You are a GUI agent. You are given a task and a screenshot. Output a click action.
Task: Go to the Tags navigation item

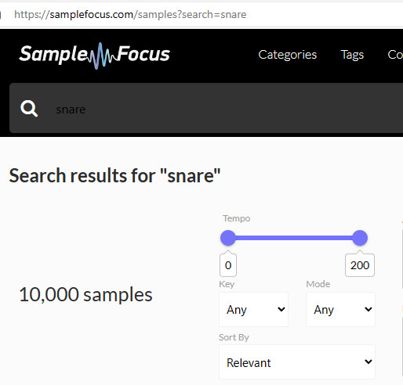pos(352,55)
